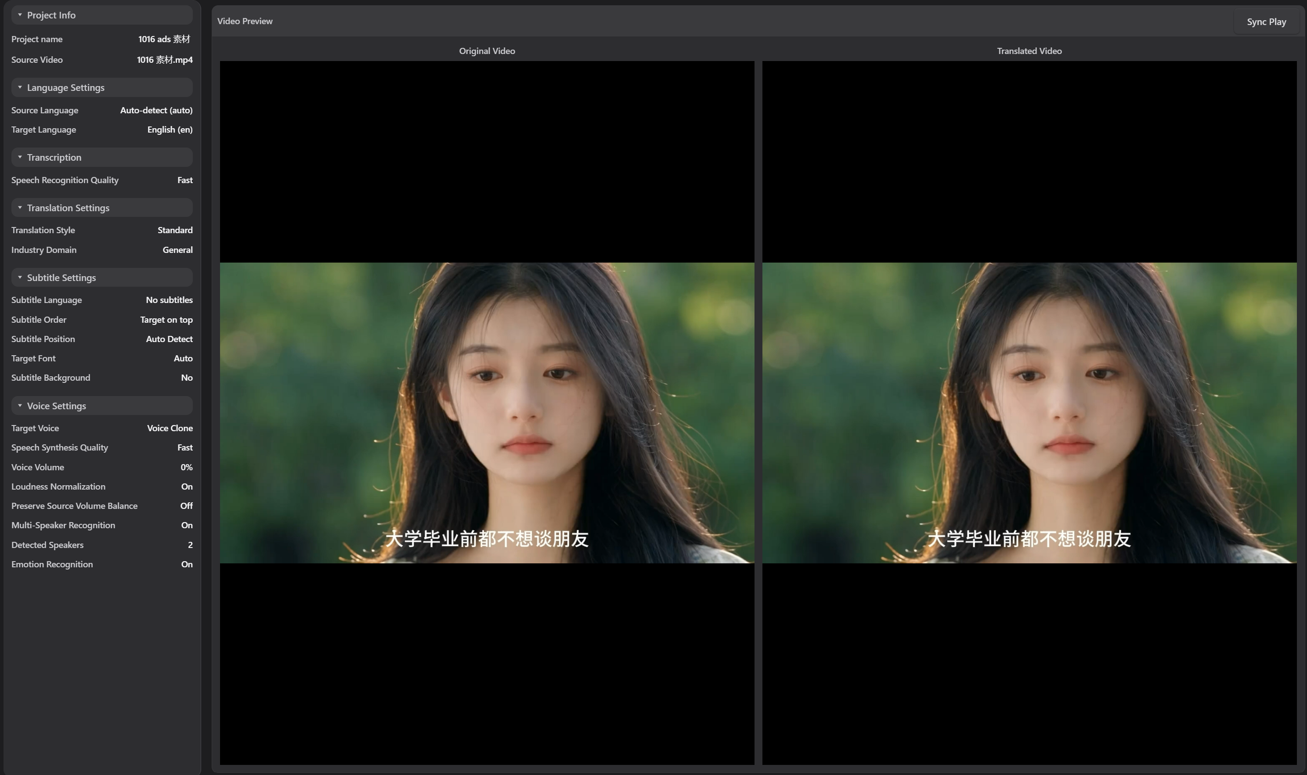Collapse the Project Info section
The height and width of the screenshot is (775, 1307).
[102, 15]
